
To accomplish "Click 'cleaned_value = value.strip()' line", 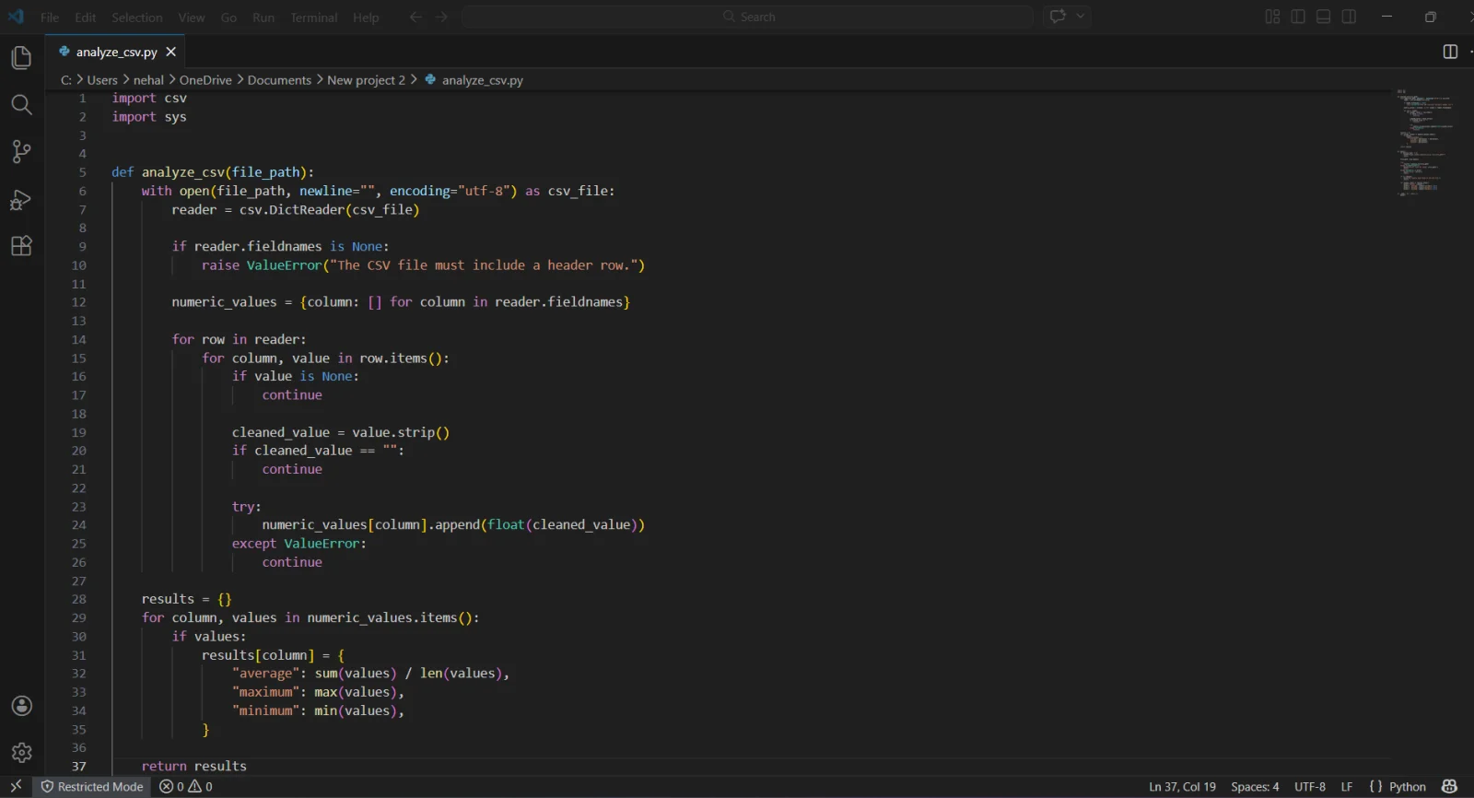I will 341,432.
